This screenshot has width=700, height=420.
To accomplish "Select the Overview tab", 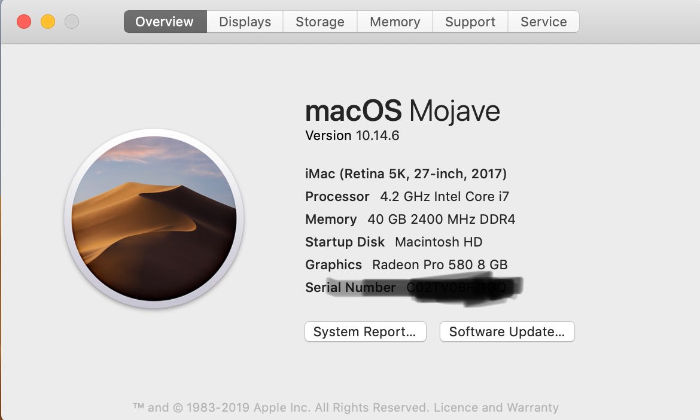I will [x=165, y=22].
